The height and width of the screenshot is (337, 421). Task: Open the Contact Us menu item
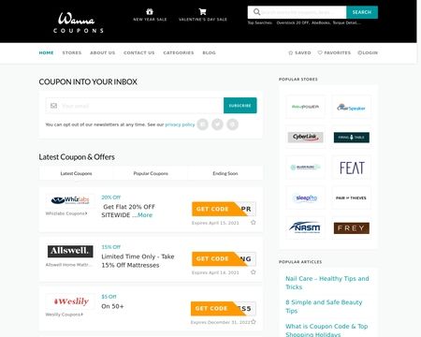pyautogui.click(x=139, y=52)
